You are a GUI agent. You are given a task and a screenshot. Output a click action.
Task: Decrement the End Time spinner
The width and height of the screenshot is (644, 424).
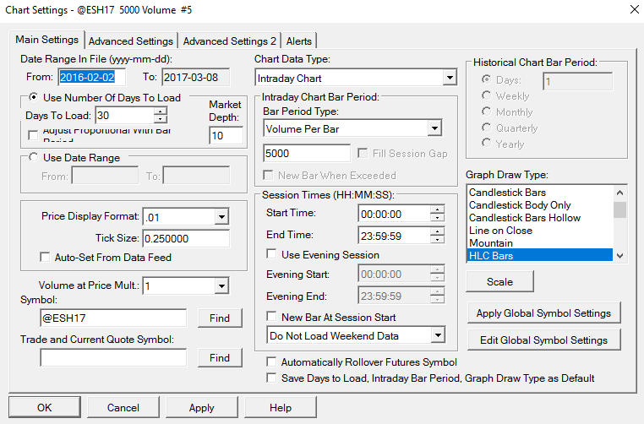tap(438, 240)
